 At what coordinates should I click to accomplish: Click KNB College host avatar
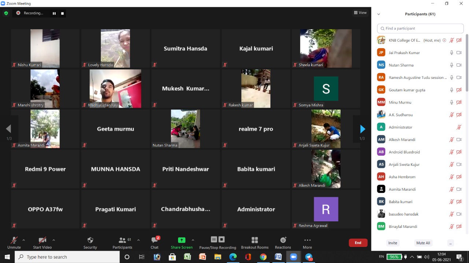(x=381, y=40)
